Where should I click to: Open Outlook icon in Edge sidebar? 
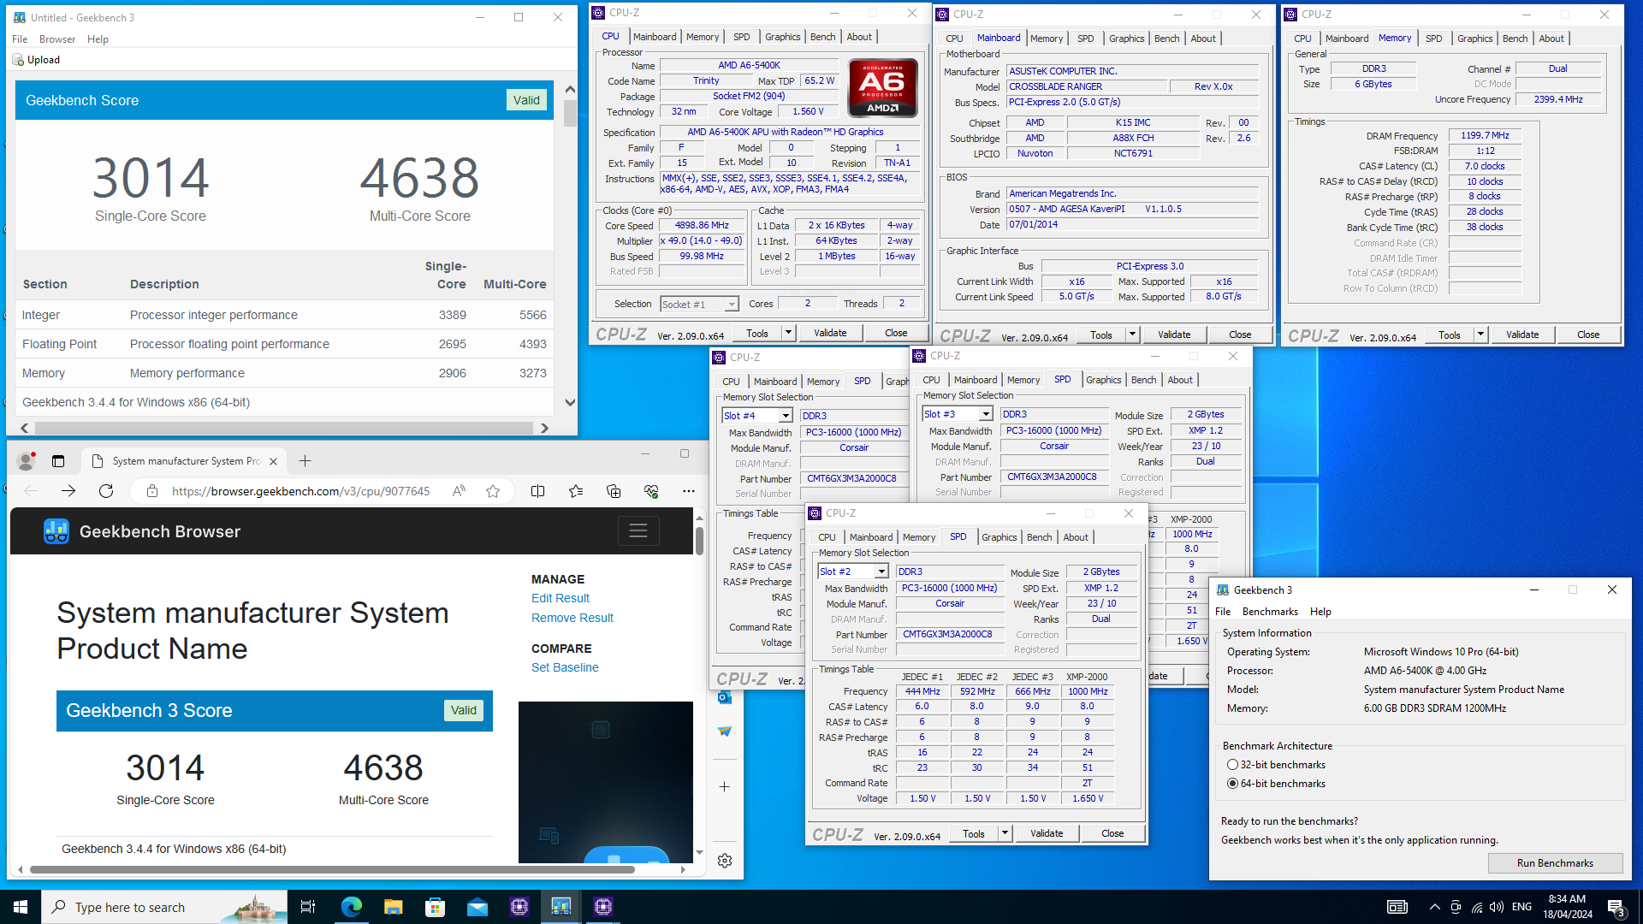coord(725,698)
